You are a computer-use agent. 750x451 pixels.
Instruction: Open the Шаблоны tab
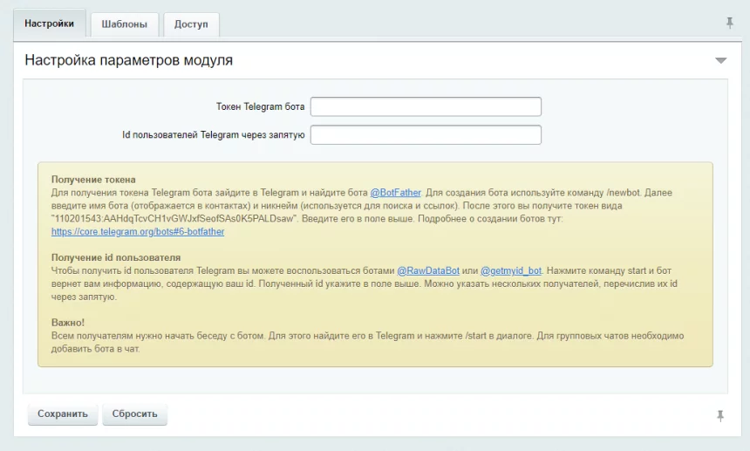(124, 24)
